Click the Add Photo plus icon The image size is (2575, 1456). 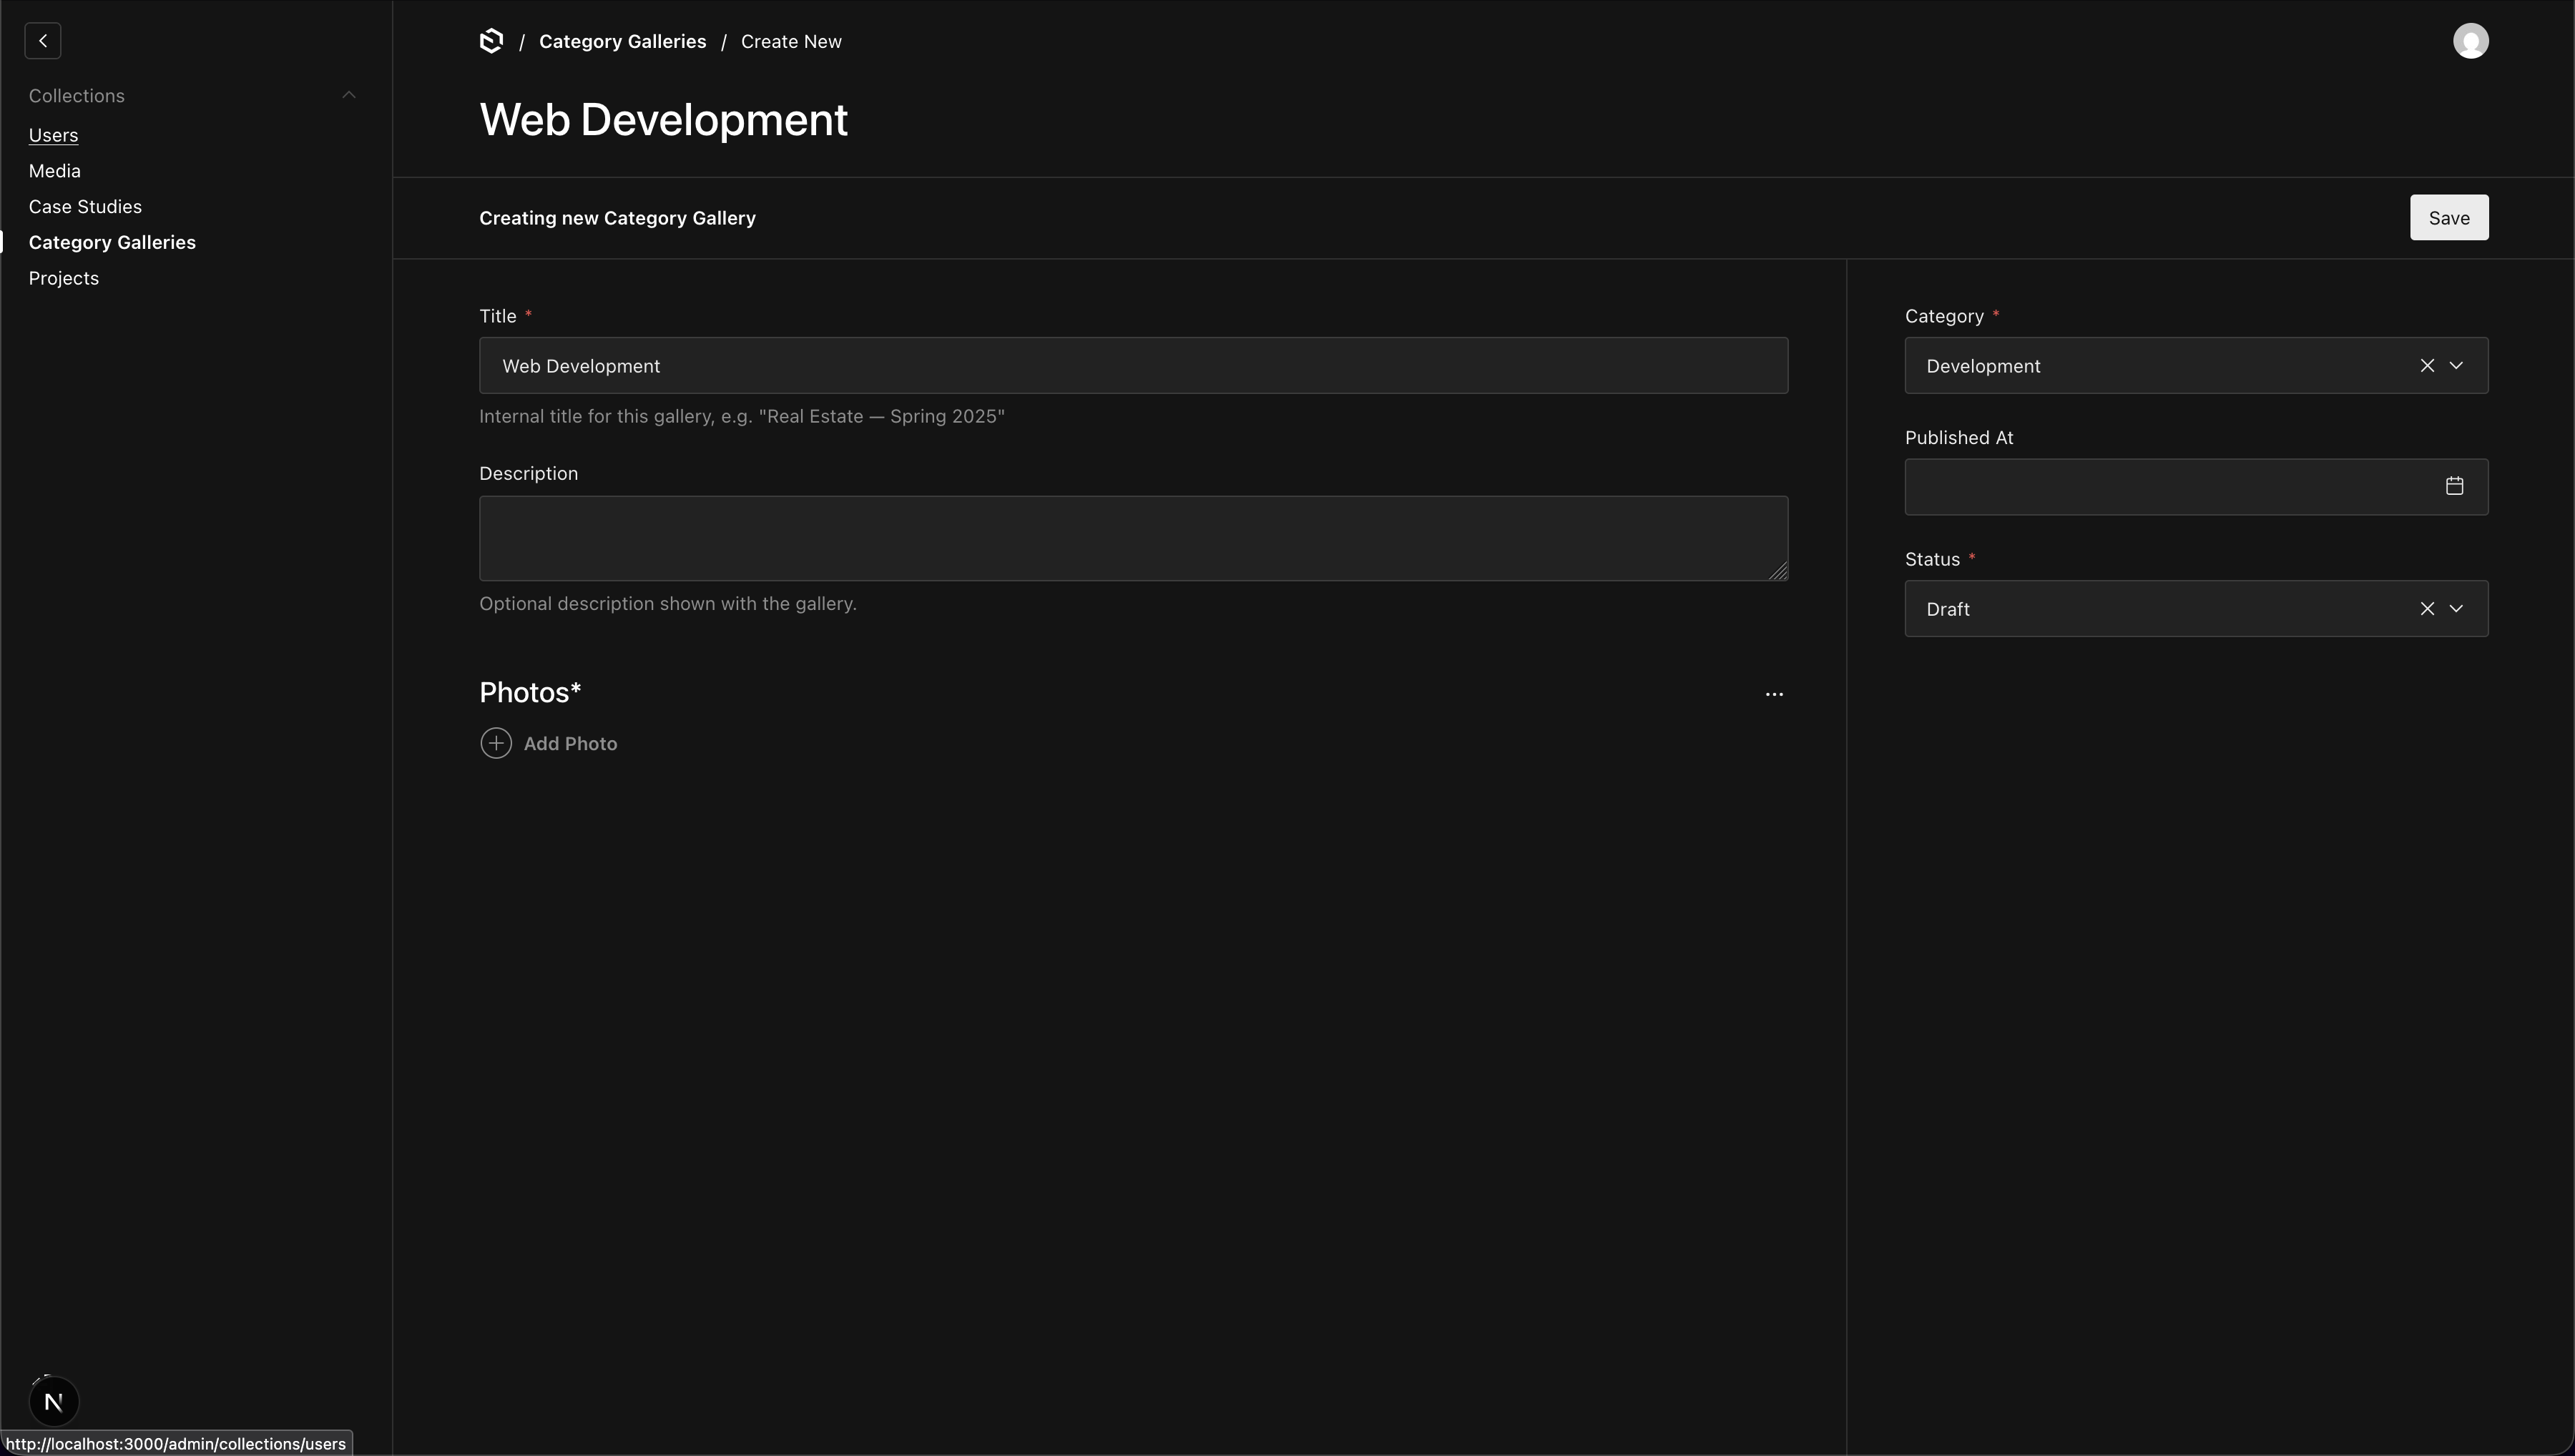495,743
